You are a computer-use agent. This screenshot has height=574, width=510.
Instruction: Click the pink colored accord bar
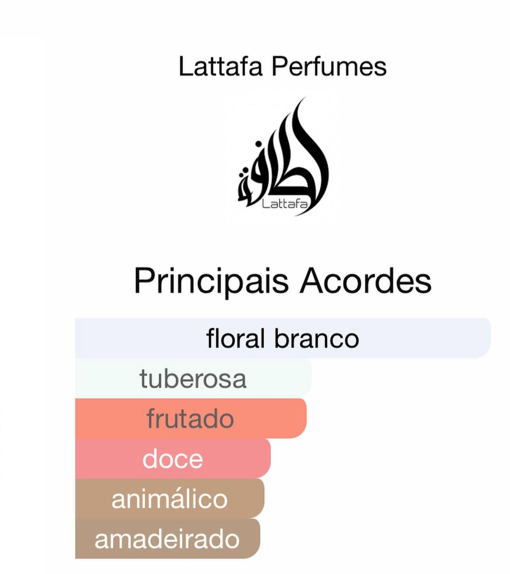point(173,458)
